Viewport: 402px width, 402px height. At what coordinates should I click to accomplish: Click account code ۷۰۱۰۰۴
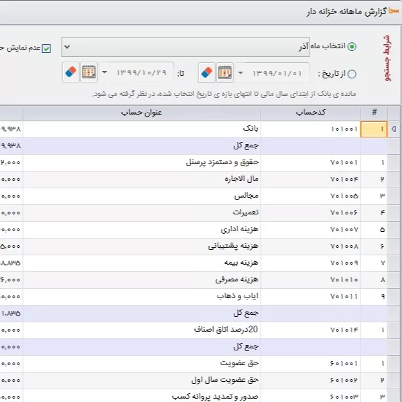[x=344, y=179]
